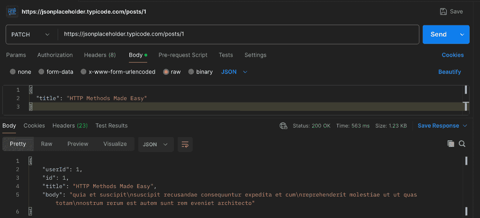Open the Headers (8) request tab
This screenshot has width=480, height=218.
[100, 55]
